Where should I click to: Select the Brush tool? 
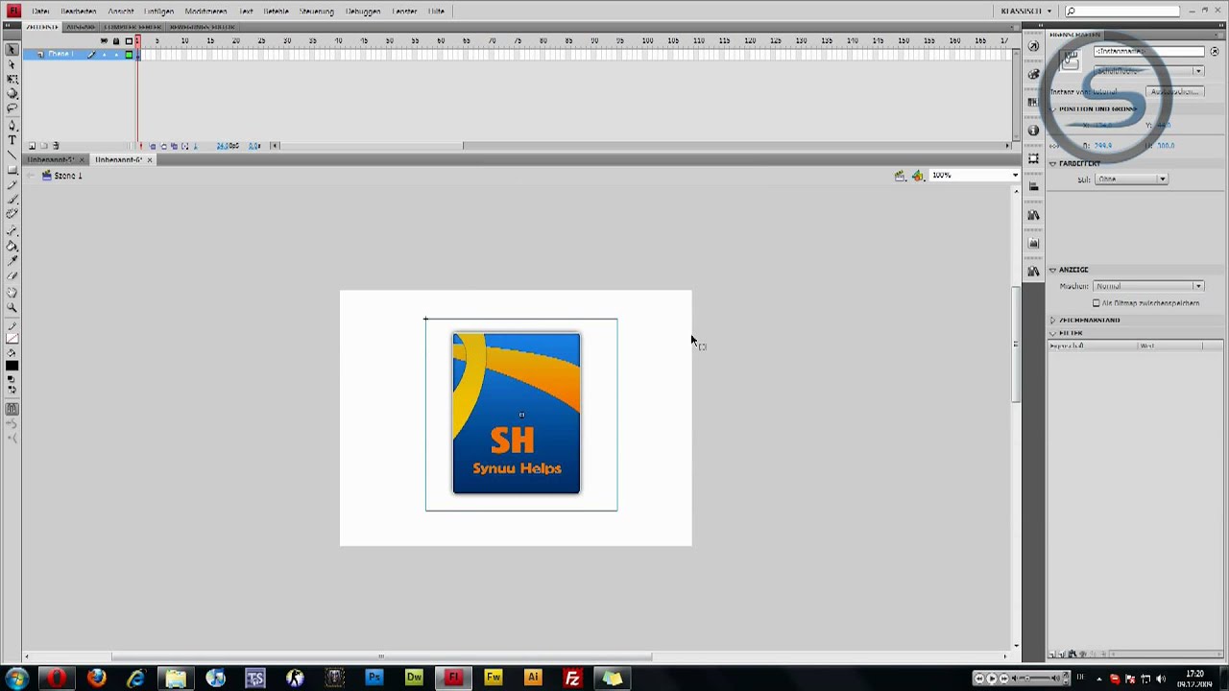(x=12, y=199)
